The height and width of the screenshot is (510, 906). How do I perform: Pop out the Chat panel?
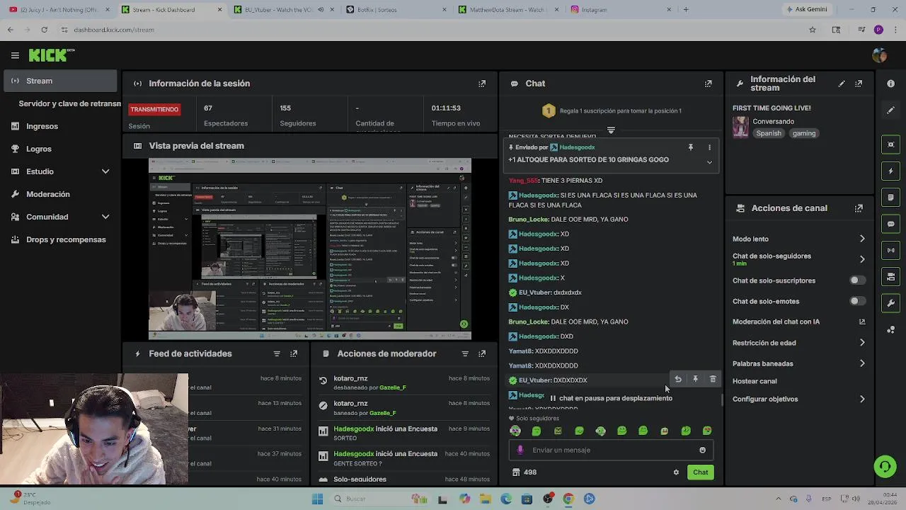[708, 84]
